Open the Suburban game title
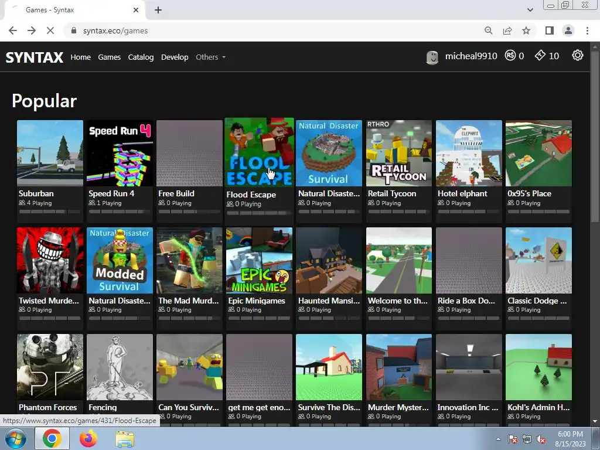This screenshot has height=450, width=600. coord(36,193)
